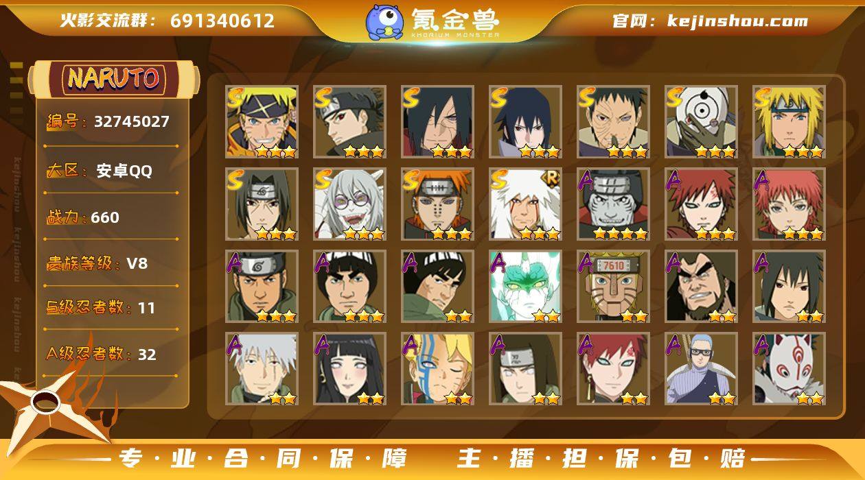The width and height of the screenshot is (865, 480).
Task: Select the Boruto blue-marked face portrait
Action: pyautogui.click(x=438, y=369)
